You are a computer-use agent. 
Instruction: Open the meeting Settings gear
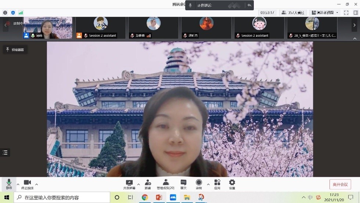click(x=232, y=184)
